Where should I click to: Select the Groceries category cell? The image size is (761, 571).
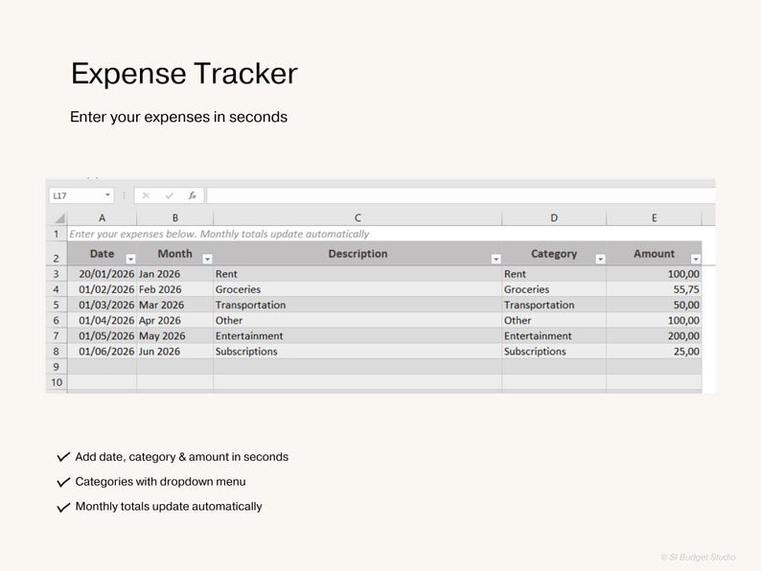[554, 289]
